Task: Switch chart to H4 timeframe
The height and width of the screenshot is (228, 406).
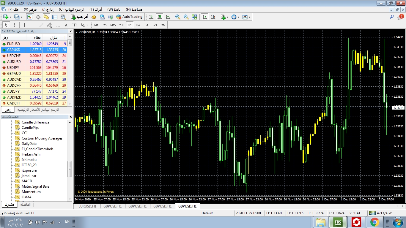Action: (138, 25)
